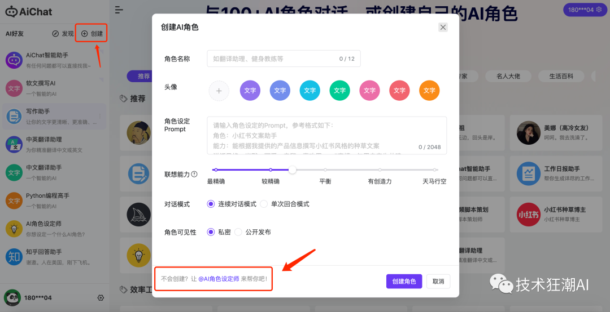This screenshot has width=610, height=312.
Task: Select 连续对话模式 radio button
Action: coord(211,204)
